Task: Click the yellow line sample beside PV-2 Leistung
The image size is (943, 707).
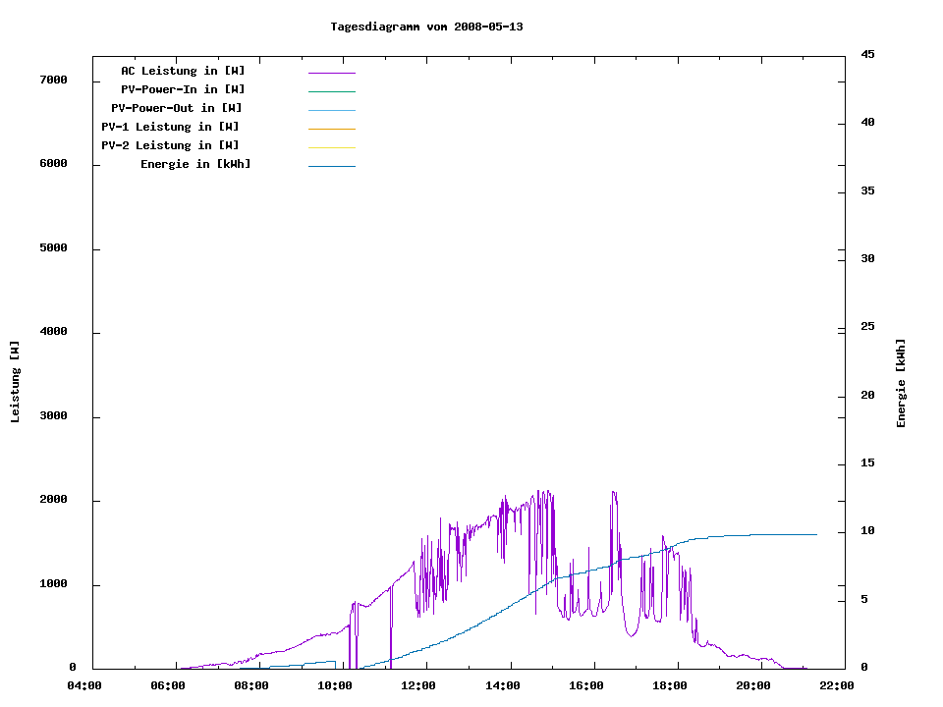Action: [331, 147]
